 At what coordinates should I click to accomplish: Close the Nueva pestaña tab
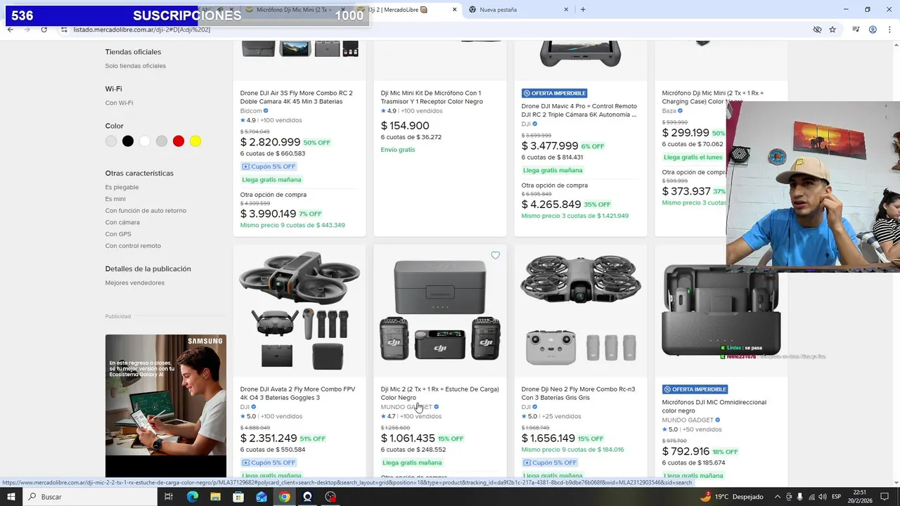566,10
